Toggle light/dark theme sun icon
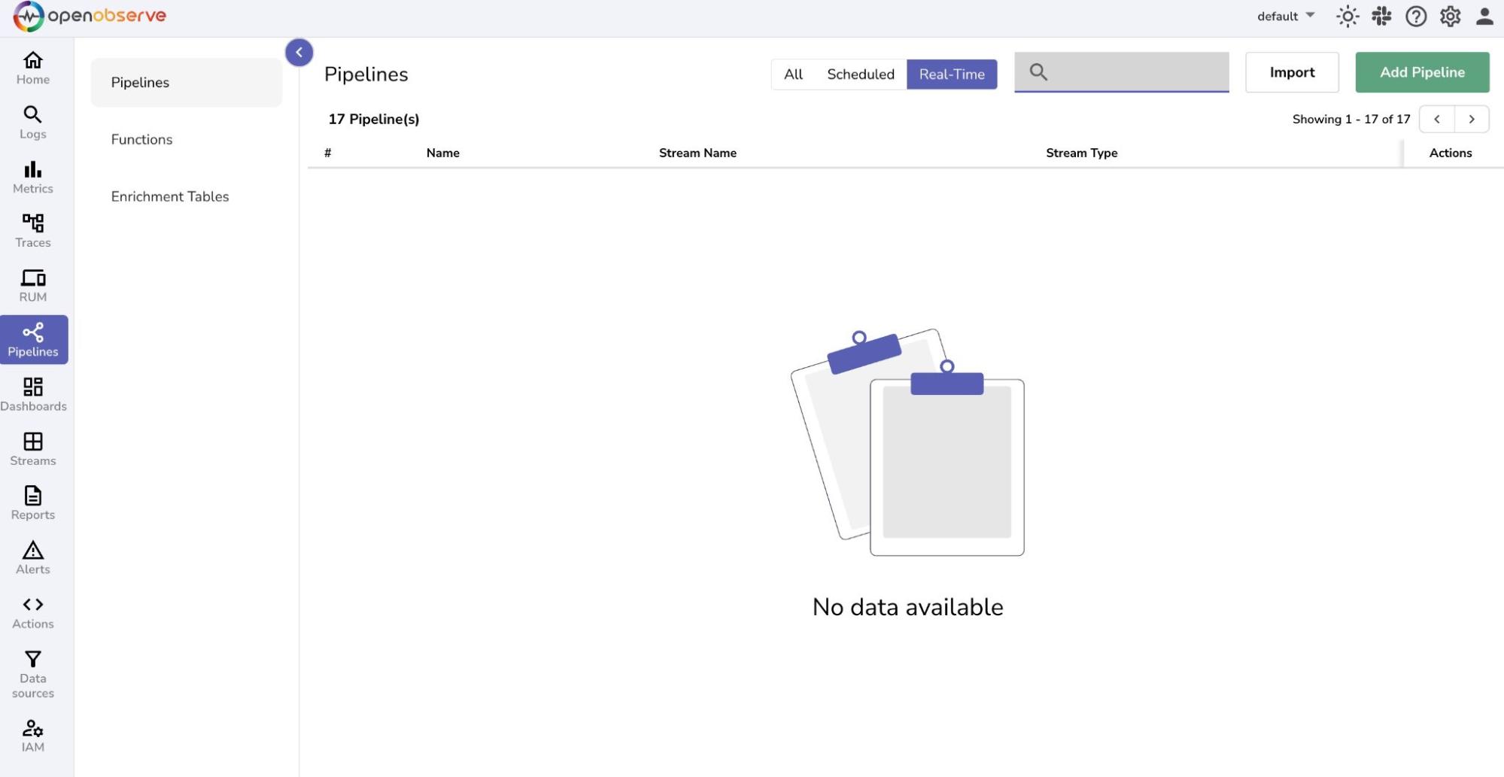 (1347, 17)
